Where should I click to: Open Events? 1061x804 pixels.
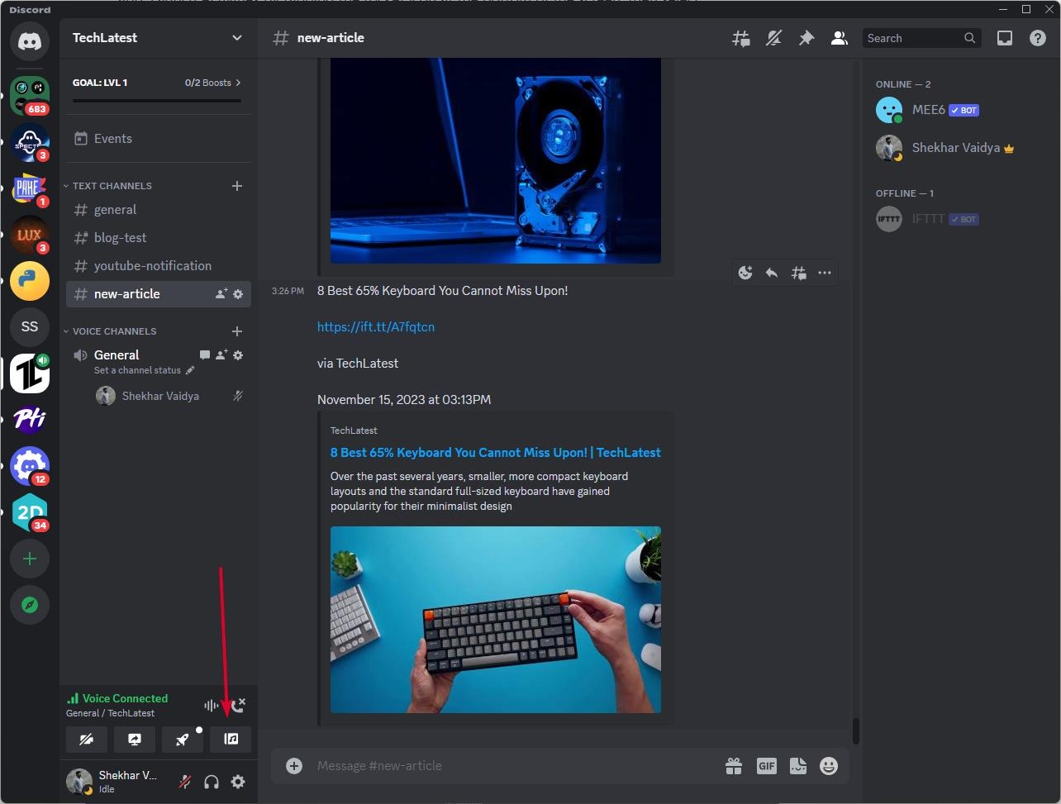point(158,139)
